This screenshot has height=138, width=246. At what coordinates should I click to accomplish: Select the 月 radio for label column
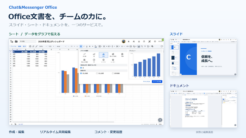[x=81, y=68]
